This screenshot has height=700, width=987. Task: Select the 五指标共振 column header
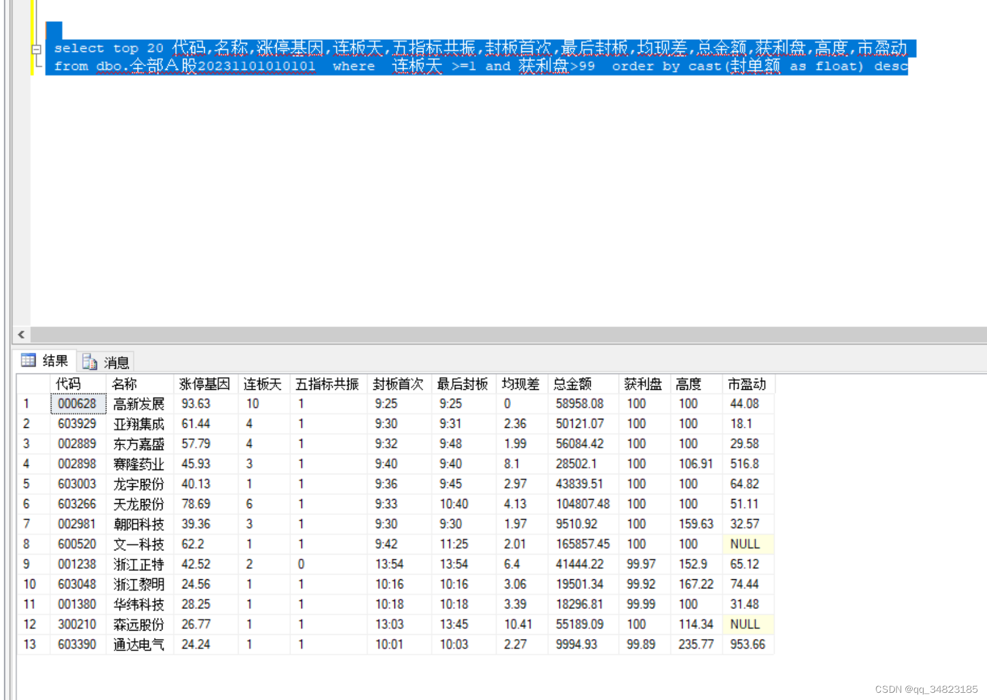(x=329, y=384)
